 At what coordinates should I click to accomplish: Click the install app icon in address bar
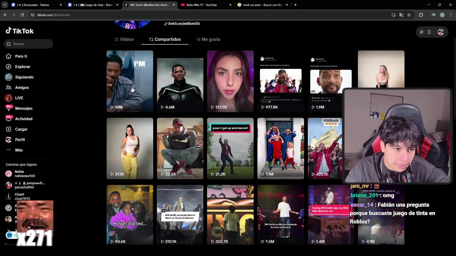[x=394, y=15]
